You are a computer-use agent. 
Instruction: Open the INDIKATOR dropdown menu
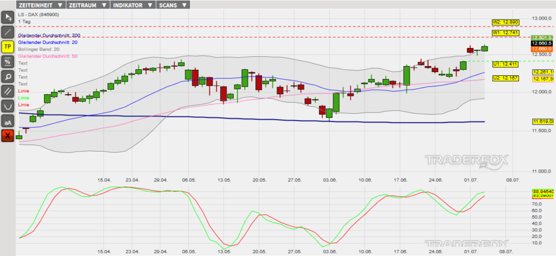[x=133, y=5]
